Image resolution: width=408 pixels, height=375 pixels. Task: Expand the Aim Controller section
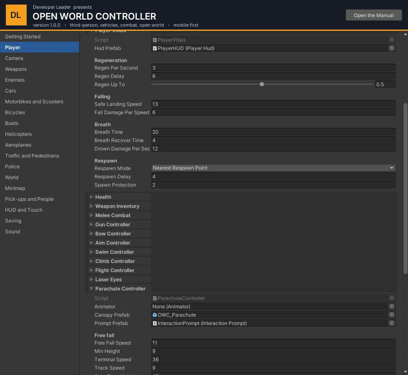(91, 242)
